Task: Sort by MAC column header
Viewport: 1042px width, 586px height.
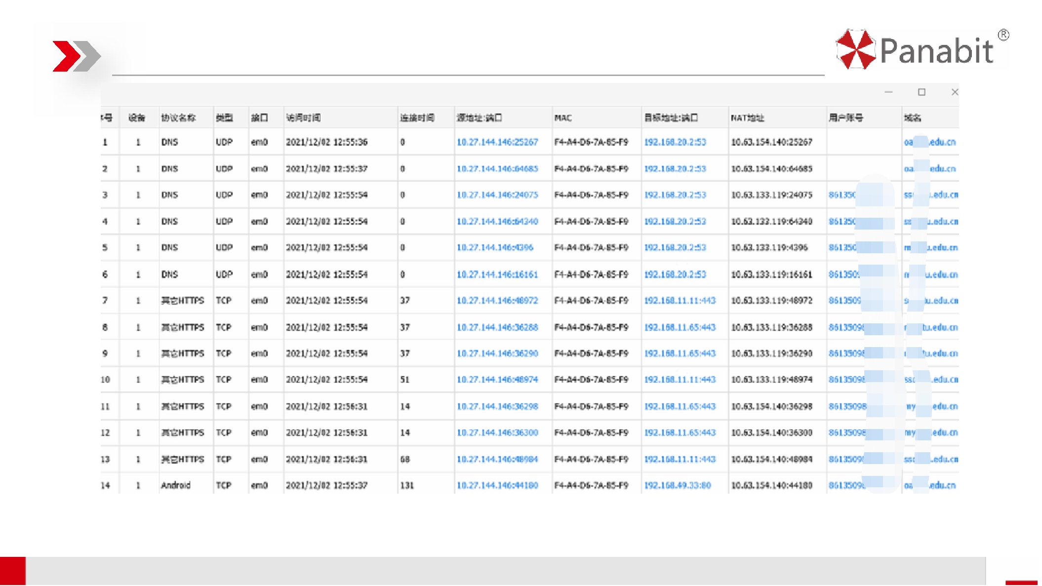Action: (x=563, y=118)
